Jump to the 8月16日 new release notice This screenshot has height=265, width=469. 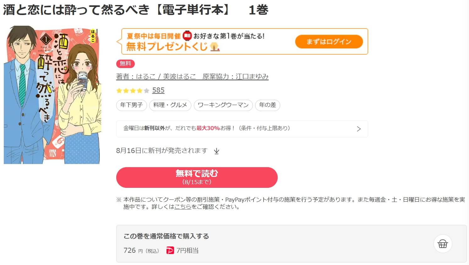(x=162, y=151)
